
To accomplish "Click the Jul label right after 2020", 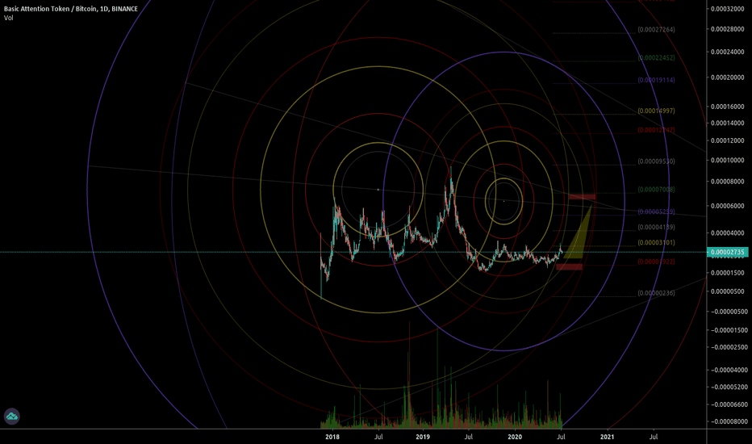I will coord(561,437).
